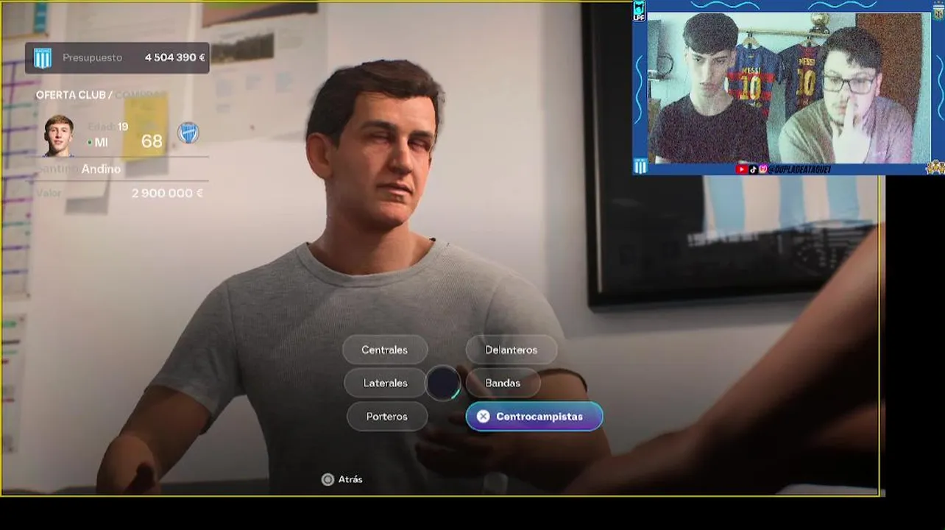Viewport: 945px width, 530px height.
Task: Click the Presupuesto label
Action: pyautogui.click(x=92, y=57)
